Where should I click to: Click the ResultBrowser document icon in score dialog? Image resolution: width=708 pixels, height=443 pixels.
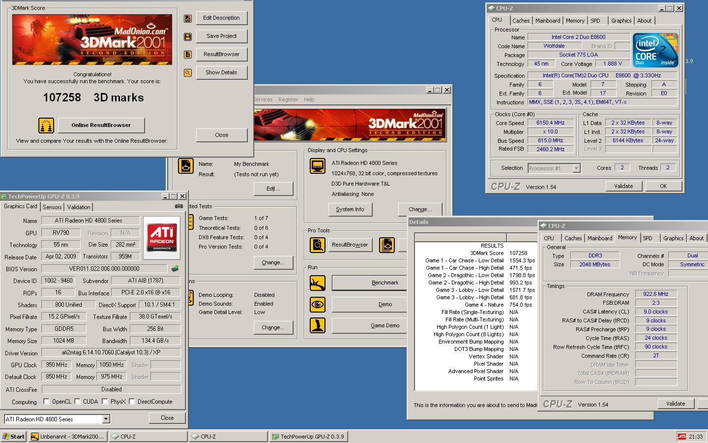pos(187,55)
